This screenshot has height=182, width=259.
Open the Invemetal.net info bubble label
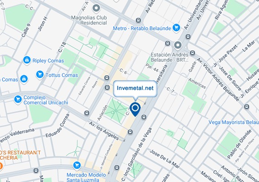pos(135,88)
